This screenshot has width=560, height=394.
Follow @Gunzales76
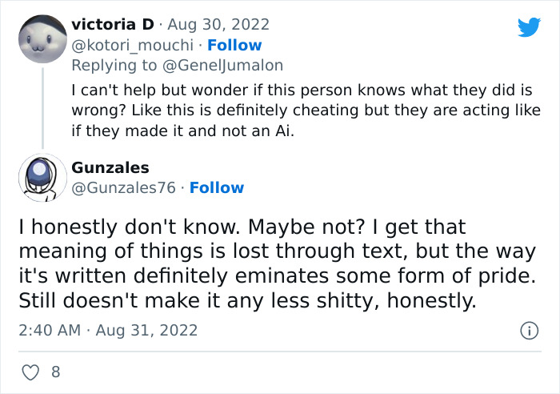216,187
